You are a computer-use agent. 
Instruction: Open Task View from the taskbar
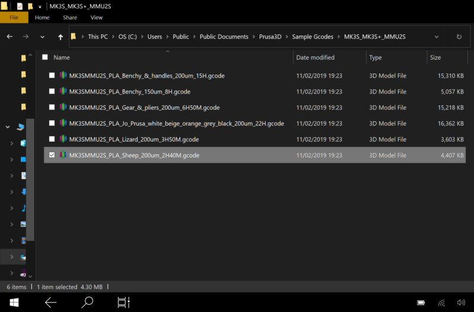pos(123,302)
